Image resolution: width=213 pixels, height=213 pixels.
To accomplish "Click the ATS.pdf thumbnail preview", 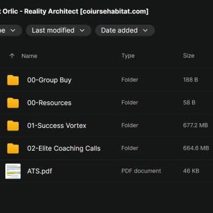I will point(13,171).
